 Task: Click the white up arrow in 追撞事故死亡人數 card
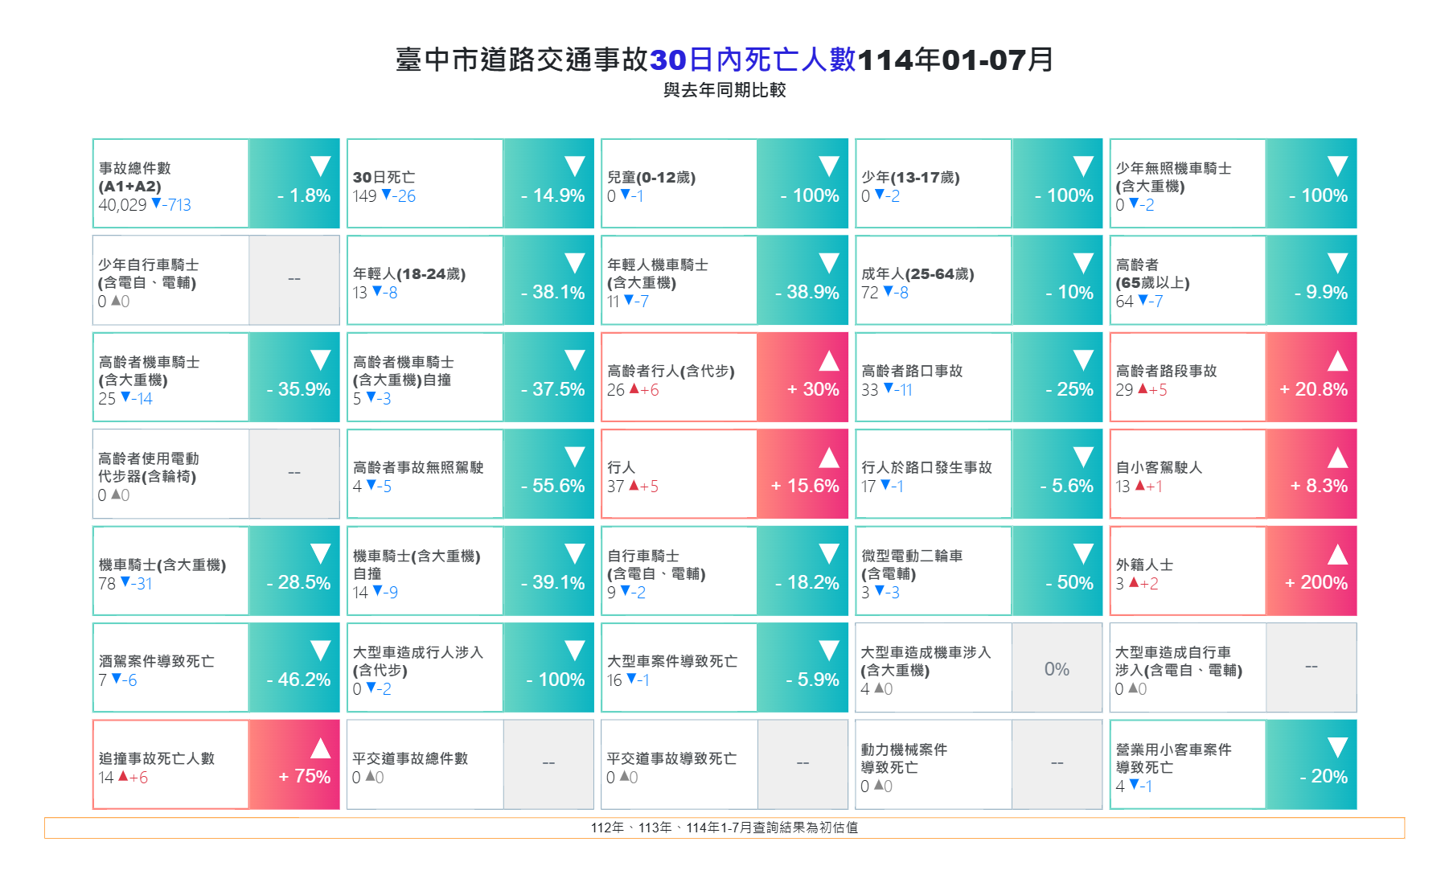(320, 748)
